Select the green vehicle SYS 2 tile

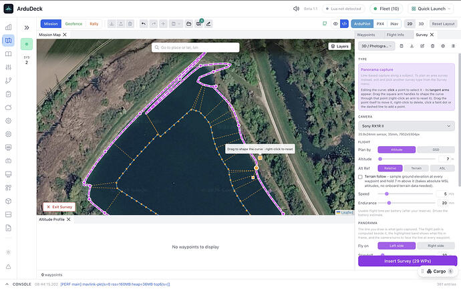[x=27, y=44]
